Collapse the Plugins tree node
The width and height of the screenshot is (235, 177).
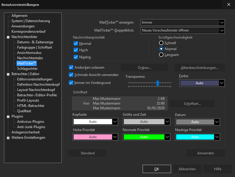[x=8, y=117]
